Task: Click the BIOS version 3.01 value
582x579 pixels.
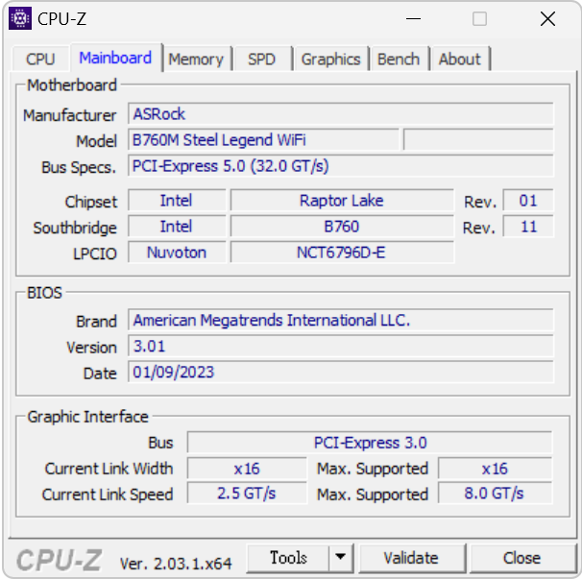Action: click(x=340, y=347)
